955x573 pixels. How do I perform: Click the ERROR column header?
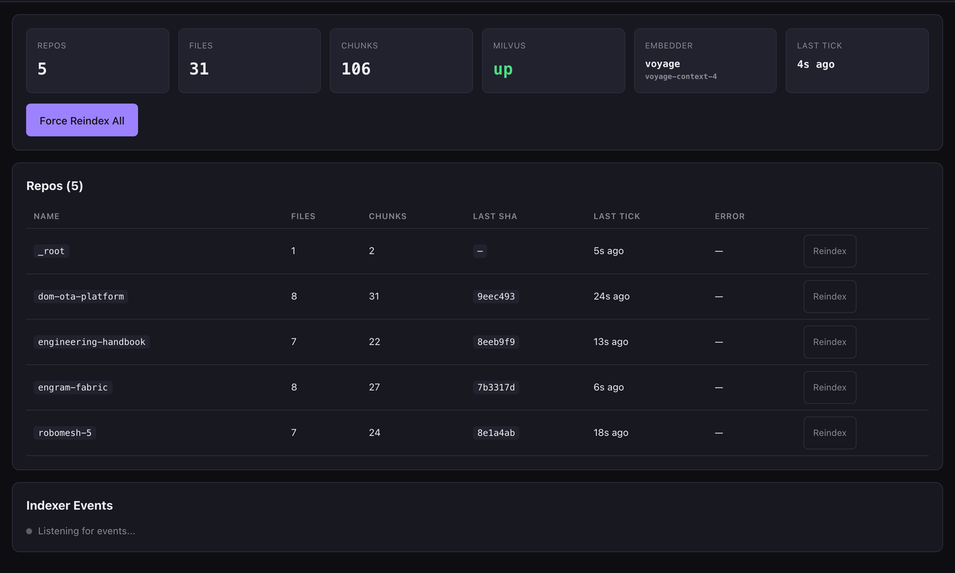(x=730, y=217)
